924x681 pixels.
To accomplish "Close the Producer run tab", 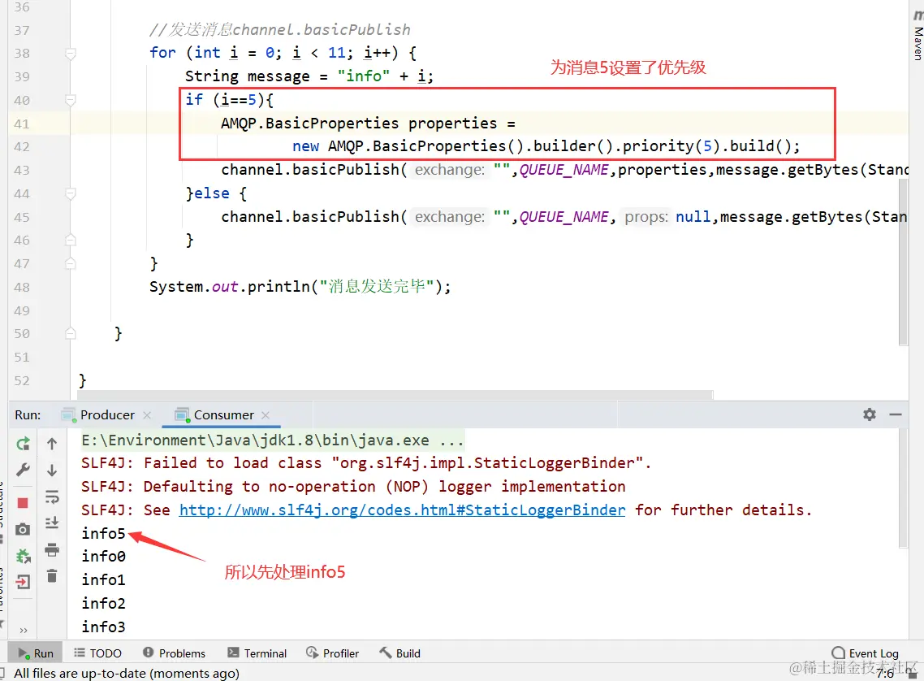I will click(x=147, y=415).
